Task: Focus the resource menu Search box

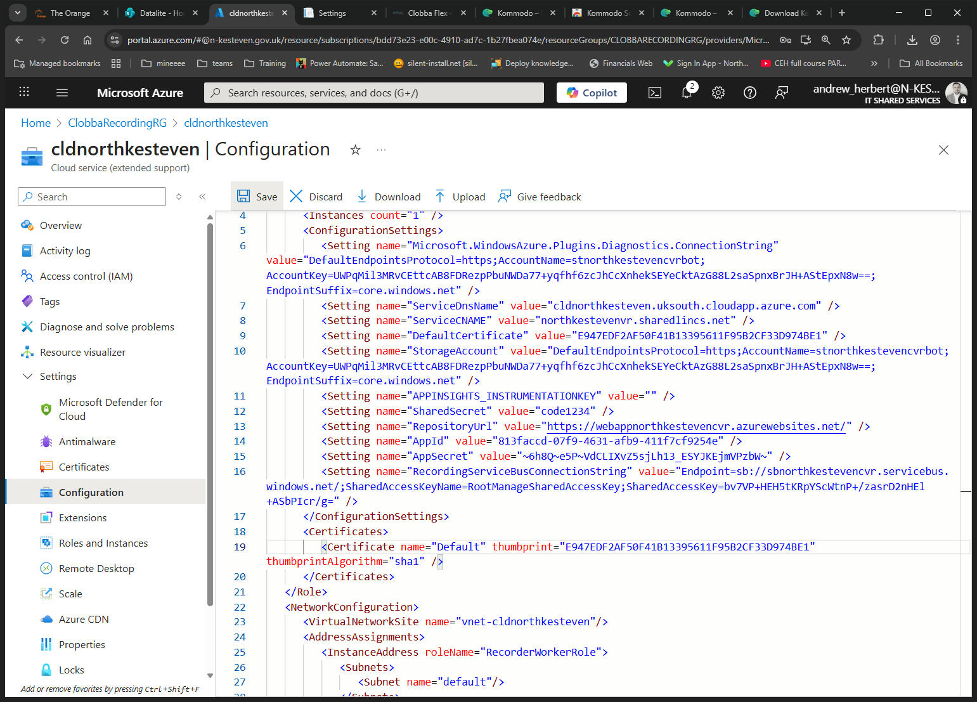Action: (92, 197)
